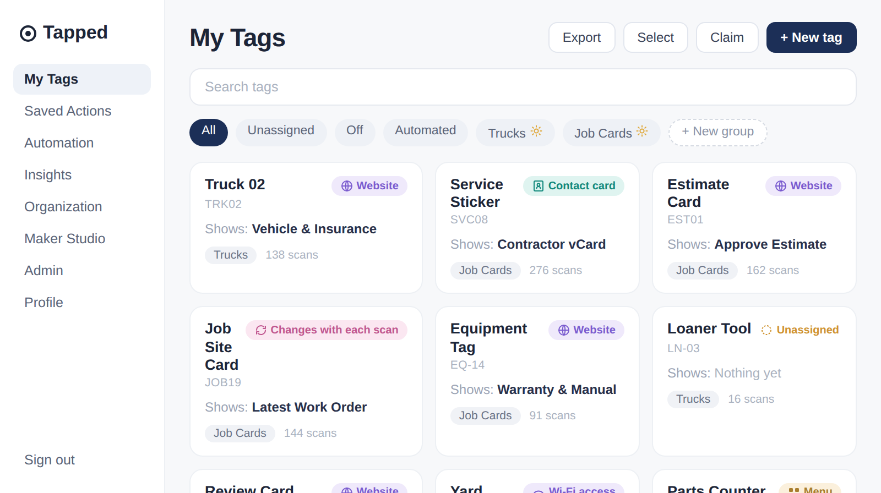Viewport: 881px width, 493px height.
Task: Click Approve Estimate action text
Action: tap(771, 244)
